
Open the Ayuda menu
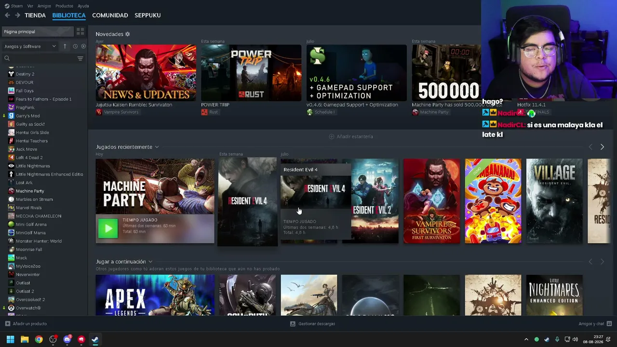(x=83, y=6)
